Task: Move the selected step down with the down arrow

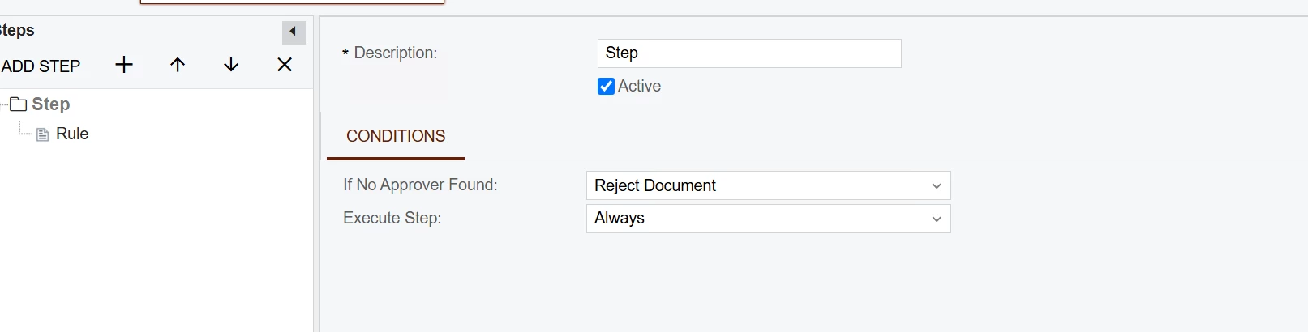Action: [x=231, y=65]
